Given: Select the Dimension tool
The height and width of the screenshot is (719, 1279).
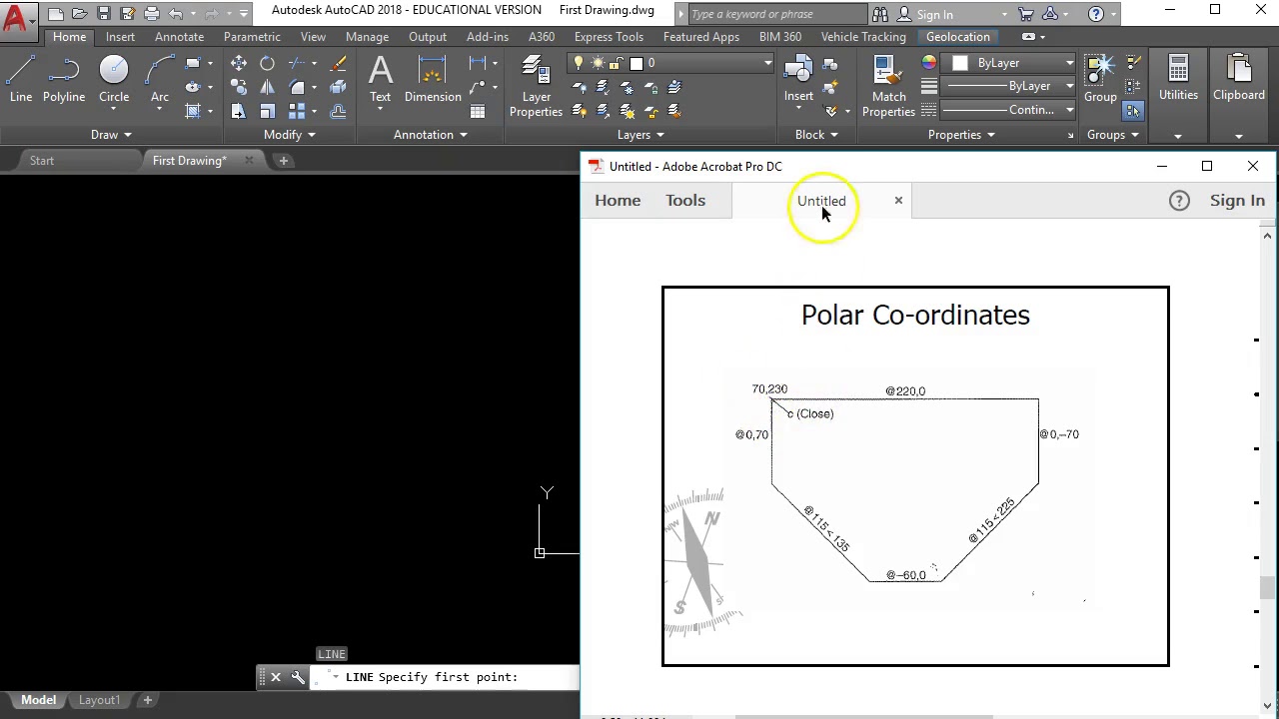Looking at the screenshot, I should pyautogui.click(x=433, y=80).
